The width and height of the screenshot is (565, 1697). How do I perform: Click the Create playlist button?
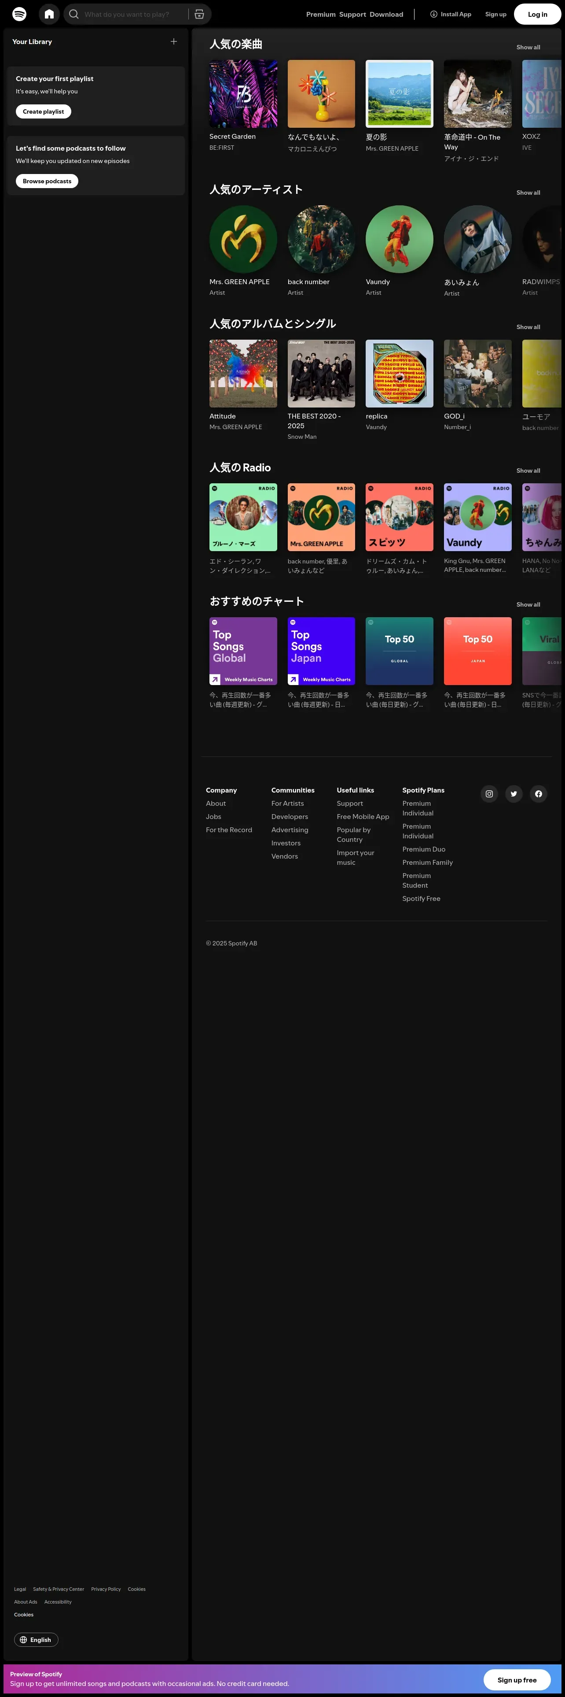44,111
